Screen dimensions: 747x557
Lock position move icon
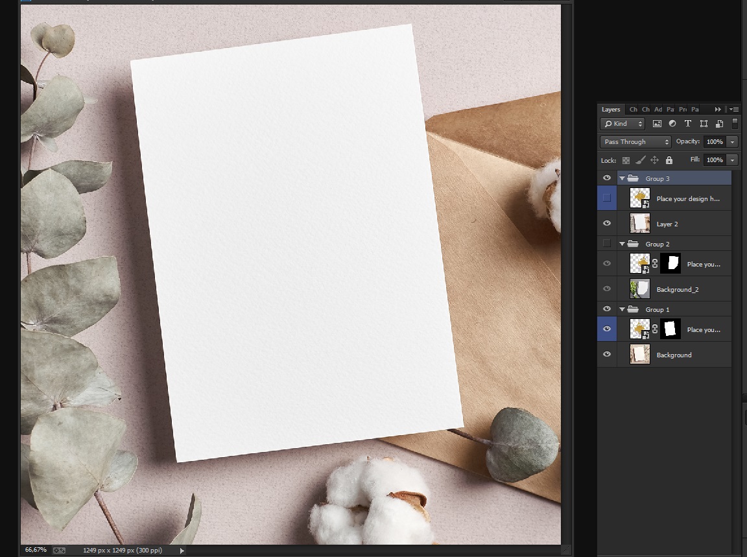pyautogui.click(x=654, y=161)
